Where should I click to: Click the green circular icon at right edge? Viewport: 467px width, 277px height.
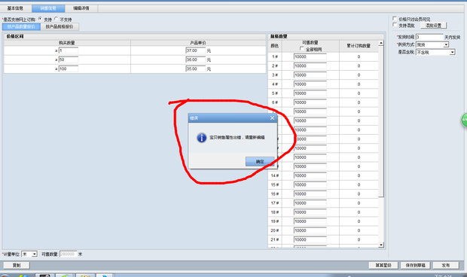coord(464,120)
